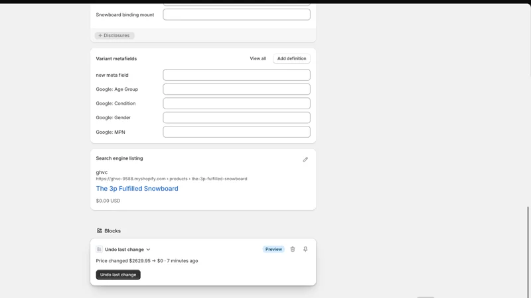Focus the Google: Condition field

click(236, 103)
